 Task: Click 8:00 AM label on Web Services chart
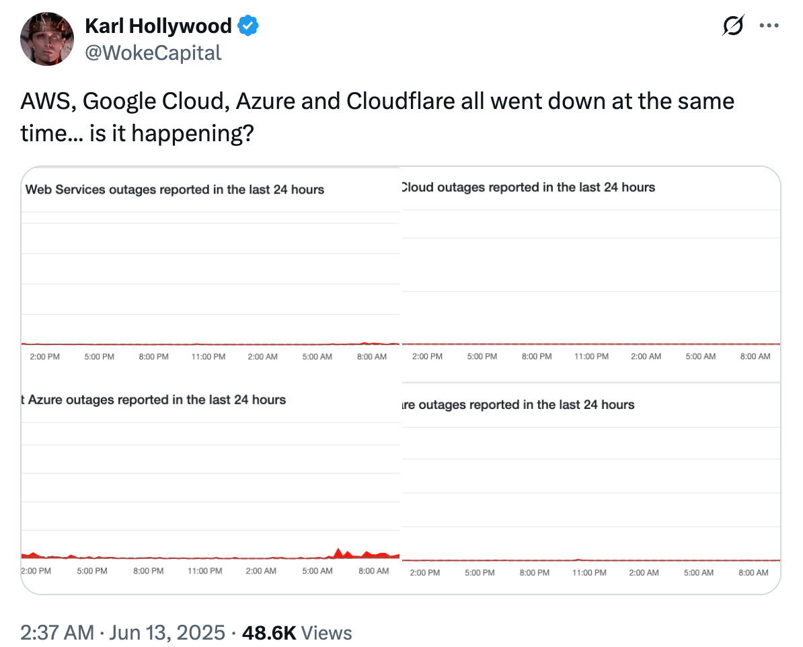pyautogui.click(x=372, y=356)
